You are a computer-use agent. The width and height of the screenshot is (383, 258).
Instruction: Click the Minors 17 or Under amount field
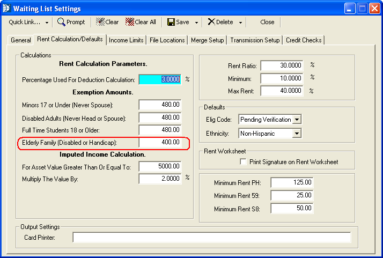coord(160,105)
